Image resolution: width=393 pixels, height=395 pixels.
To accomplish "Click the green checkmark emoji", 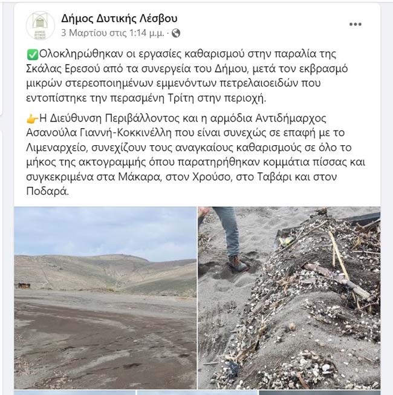I will coord(33,54).
